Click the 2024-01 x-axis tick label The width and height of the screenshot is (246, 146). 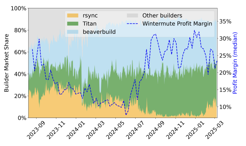point(76,130)
